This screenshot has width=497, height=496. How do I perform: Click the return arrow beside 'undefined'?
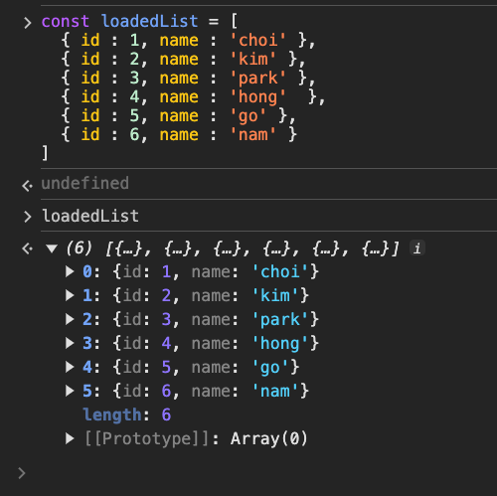[27, 185]
